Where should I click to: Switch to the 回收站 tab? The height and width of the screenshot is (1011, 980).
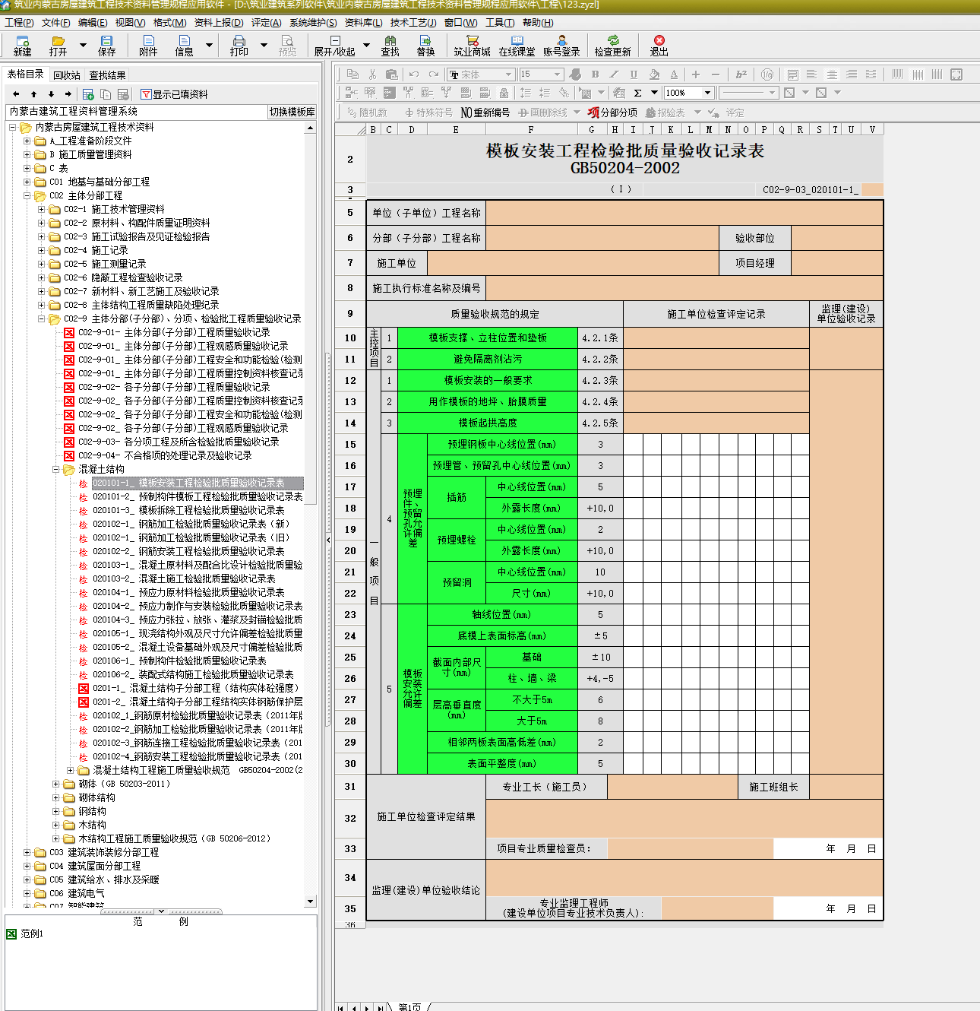coord(67,75)
